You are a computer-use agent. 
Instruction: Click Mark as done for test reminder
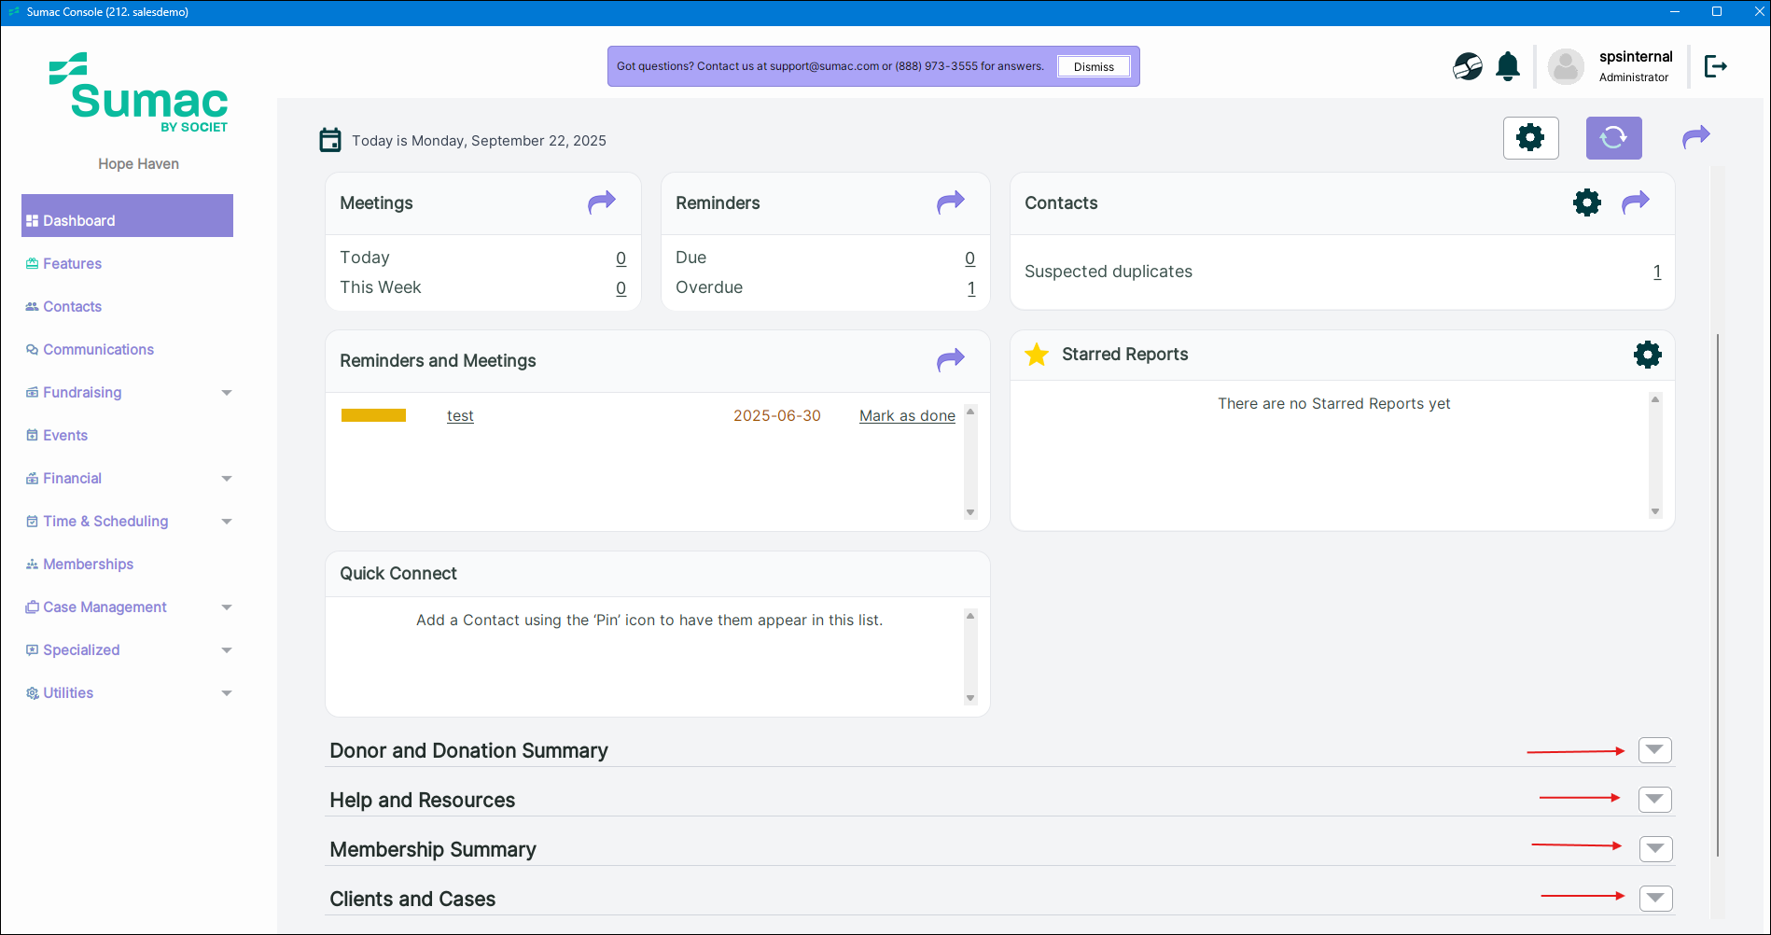click(906, 416)
